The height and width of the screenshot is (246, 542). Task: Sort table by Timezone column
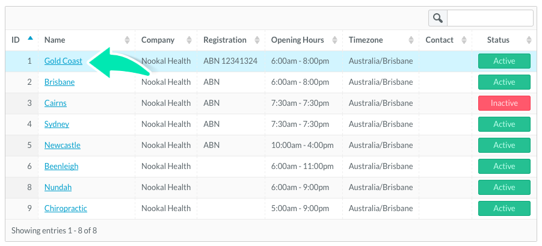click(x=381, y=40)
